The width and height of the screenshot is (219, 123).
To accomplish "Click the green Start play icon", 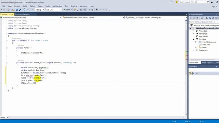I will [64, 10].
